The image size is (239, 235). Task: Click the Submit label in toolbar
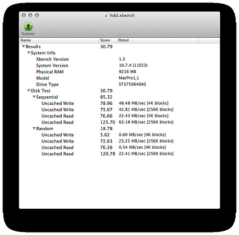[28, 34]
